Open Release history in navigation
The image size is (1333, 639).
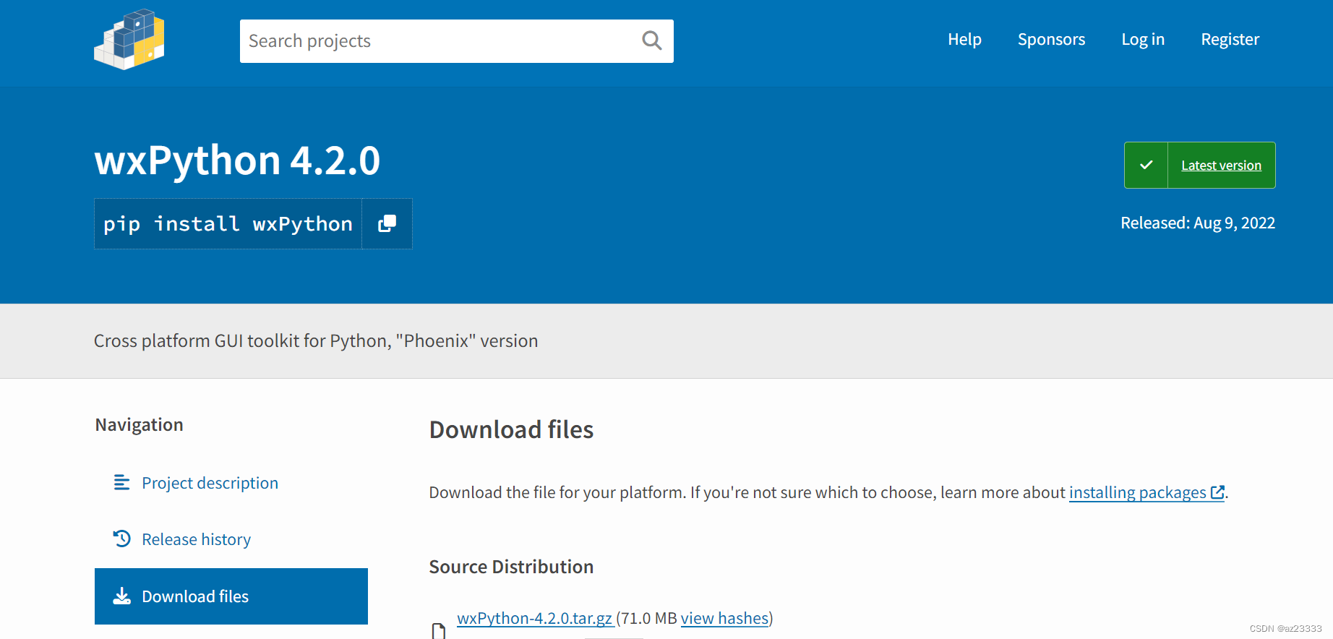point(196,539)
